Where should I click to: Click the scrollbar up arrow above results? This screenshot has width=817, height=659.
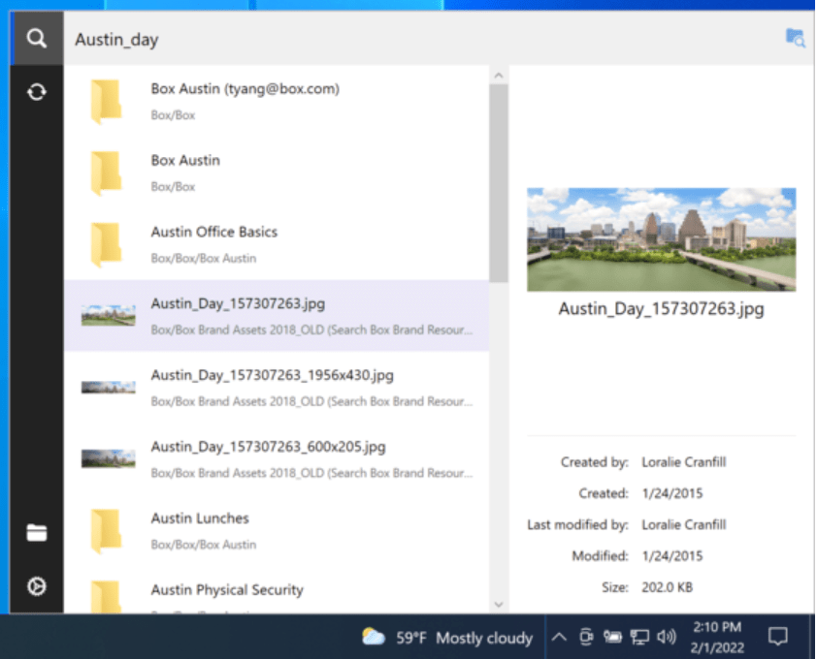coord(499,73)
